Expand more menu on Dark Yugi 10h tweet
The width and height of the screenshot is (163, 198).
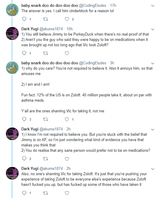pos(153,29)
